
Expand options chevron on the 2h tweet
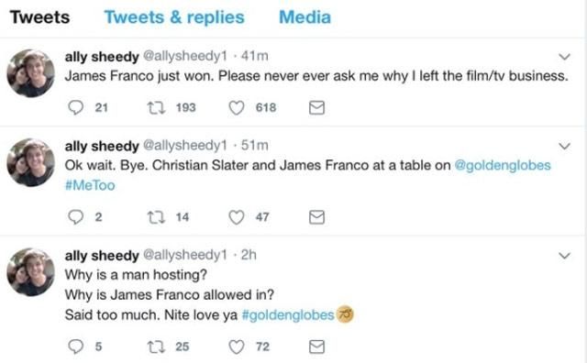pyautogui.click(x=564, y=256)
